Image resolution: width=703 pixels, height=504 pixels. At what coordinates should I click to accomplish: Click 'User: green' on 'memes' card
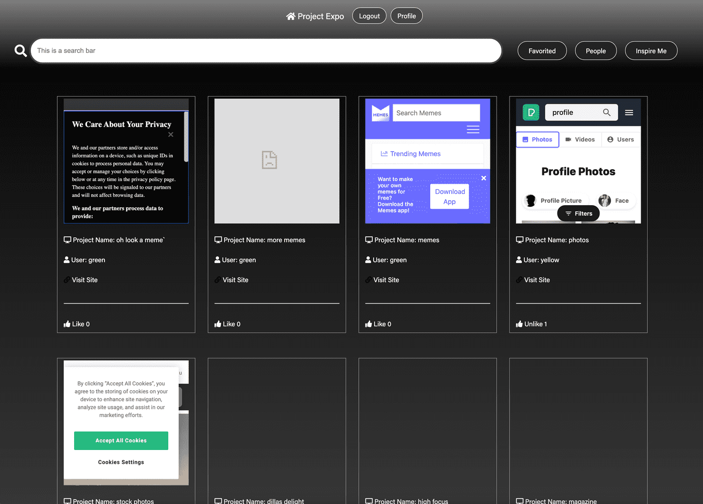[x=390, y=260]
